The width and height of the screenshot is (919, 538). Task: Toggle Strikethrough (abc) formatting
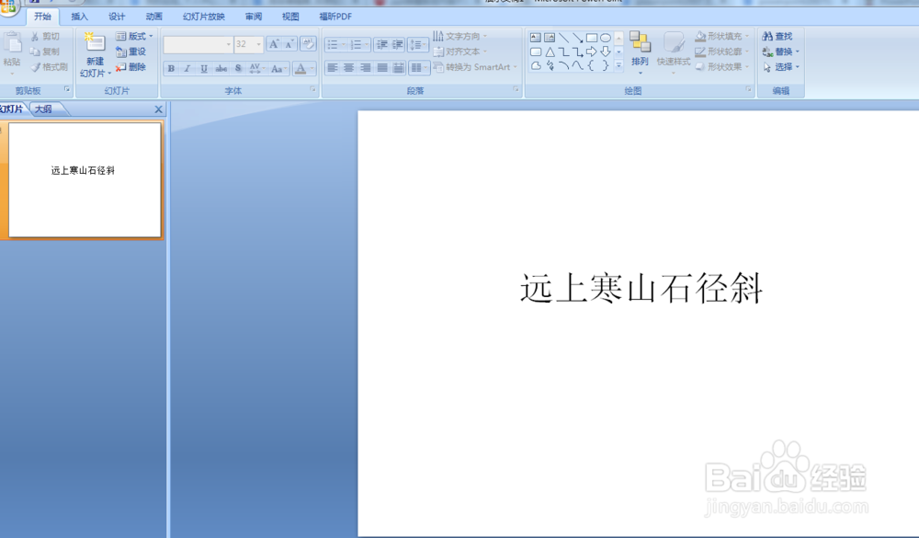[x=221, y=69]
